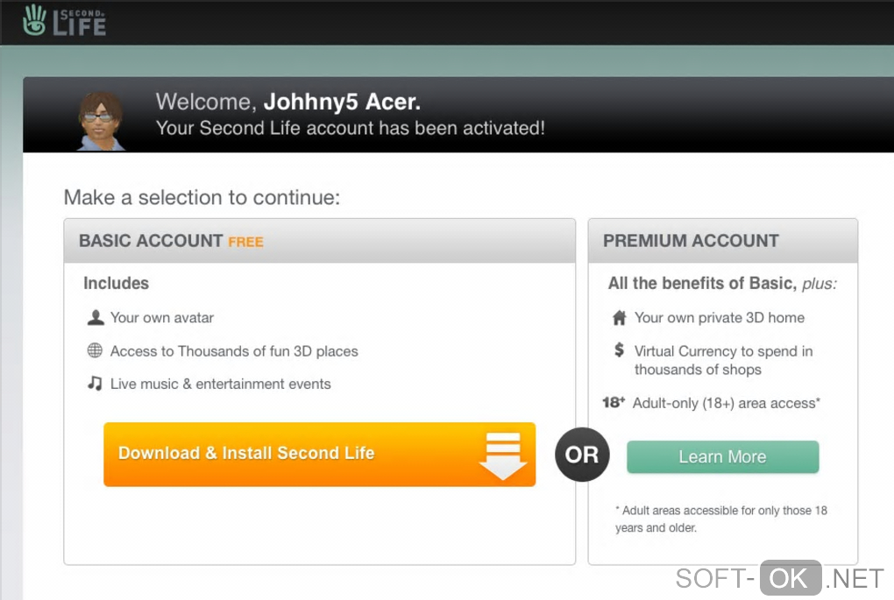Click the dollar sign currency icon
Image resolution: width=894 pixels, height=600 pixels.
(619, 350)
